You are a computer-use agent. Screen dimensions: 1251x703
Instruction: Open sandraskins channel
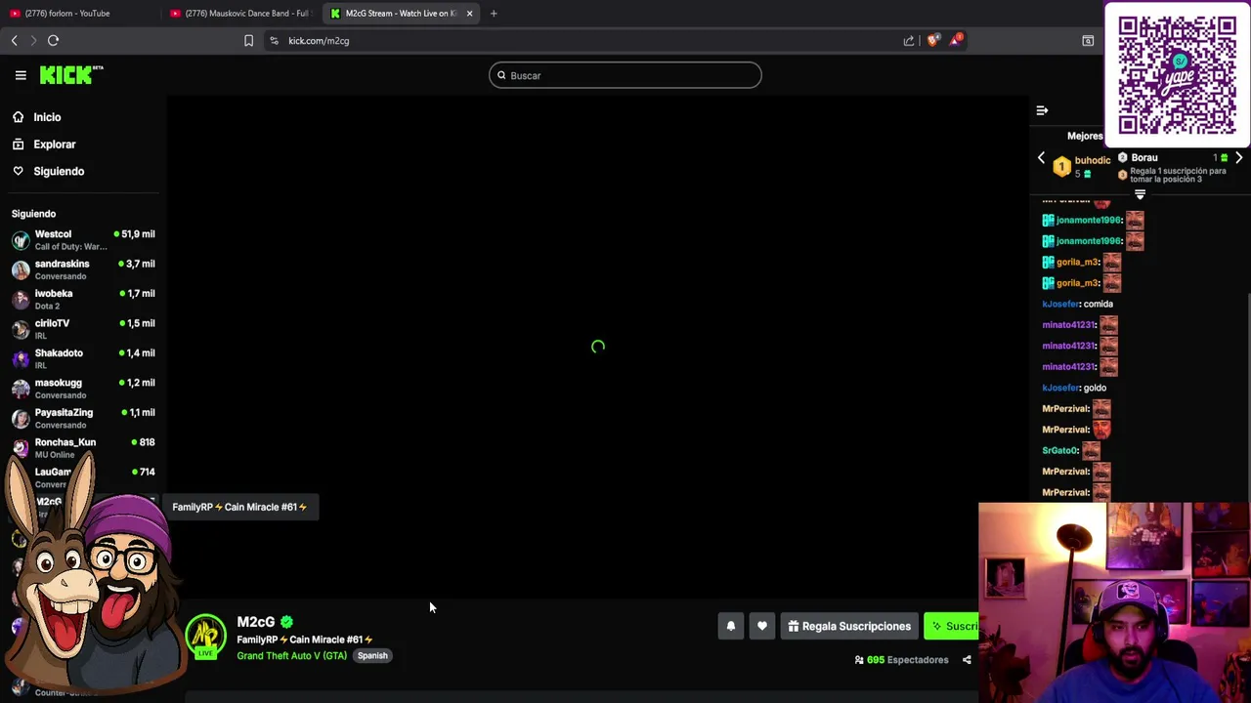(x=83, y=269)
